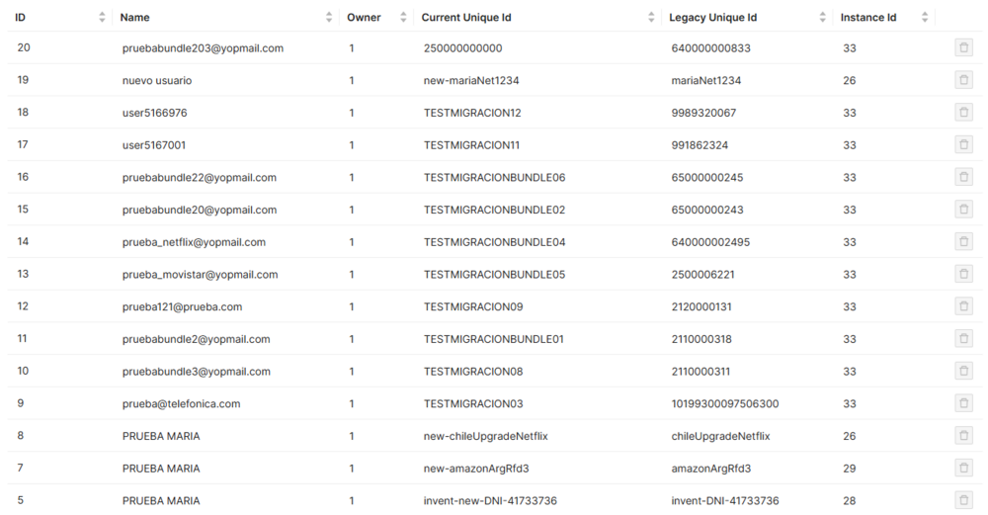Remove prueba@telefonica.com row with trash icon
988x515 pixels.
[963, 404]
